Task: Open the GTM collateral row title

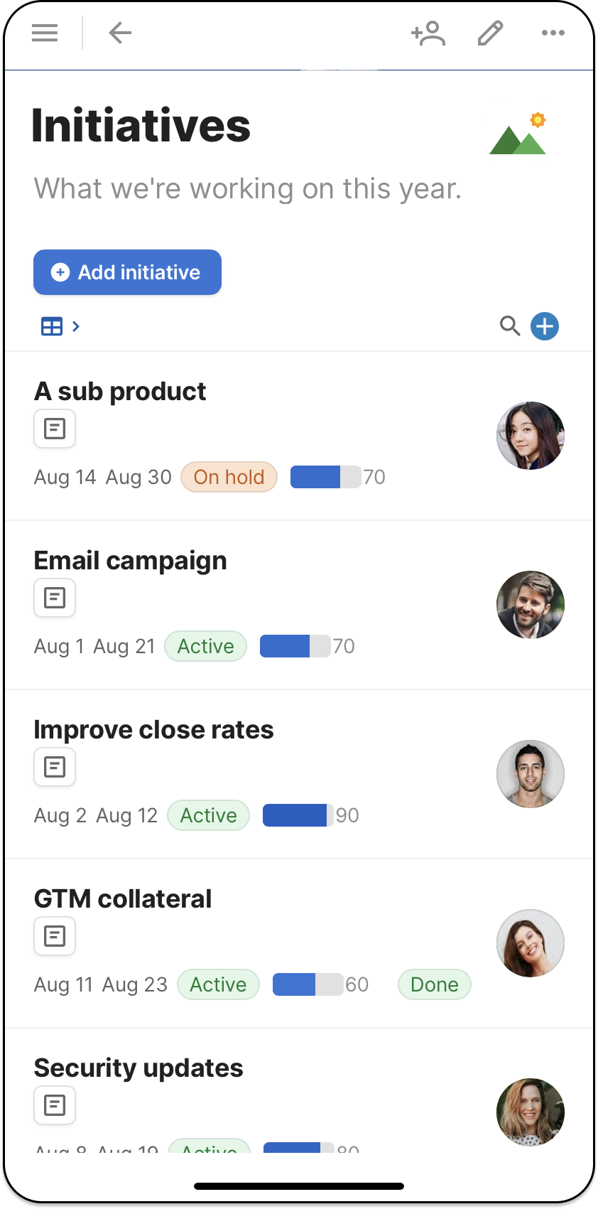Action: (123, 899)
